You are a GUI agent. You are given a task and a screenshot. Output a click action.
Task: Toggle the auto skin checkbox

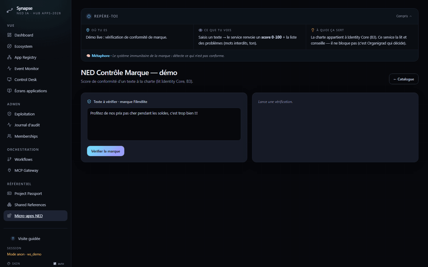click(55, 263)
